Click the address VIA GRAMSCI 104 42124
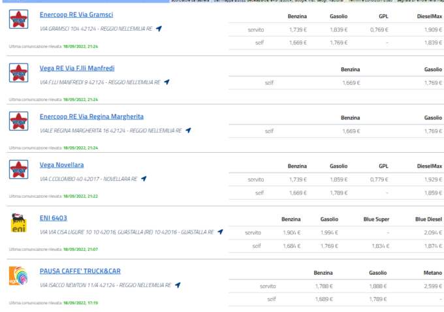 click(x=96, y=29)
